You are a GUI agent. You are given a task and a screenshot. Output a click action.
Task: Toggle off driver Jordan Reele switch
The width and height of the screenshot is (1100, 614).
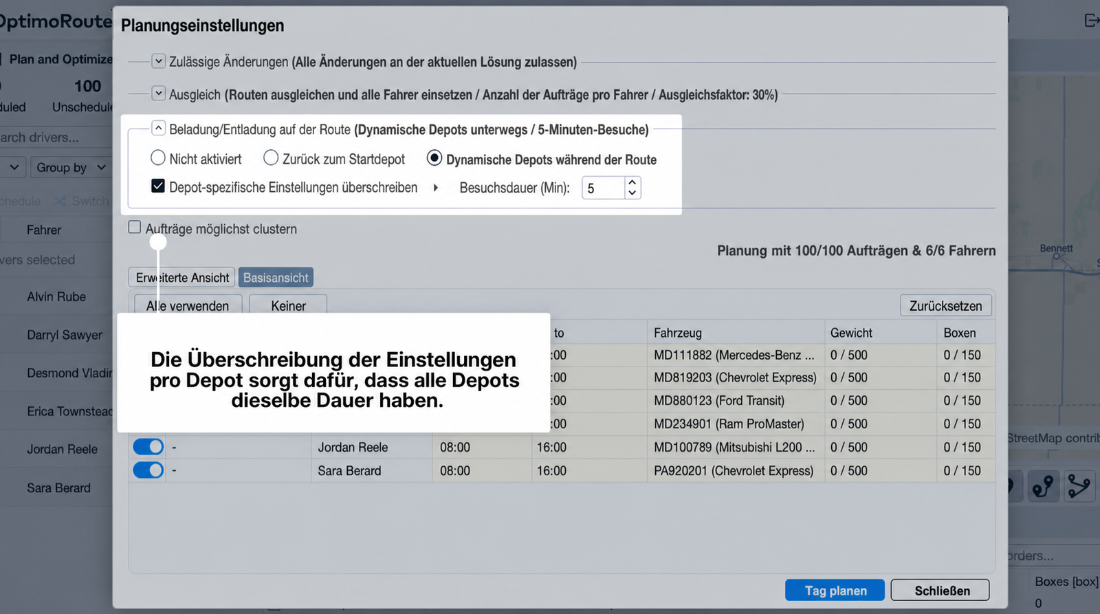pyautogui.click(x=148, y=447)
